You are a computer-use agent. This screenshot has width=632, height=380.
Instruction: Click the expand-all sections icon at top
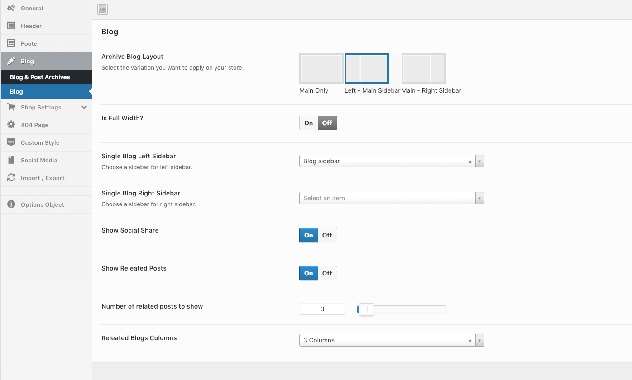(x=102, y=9)
